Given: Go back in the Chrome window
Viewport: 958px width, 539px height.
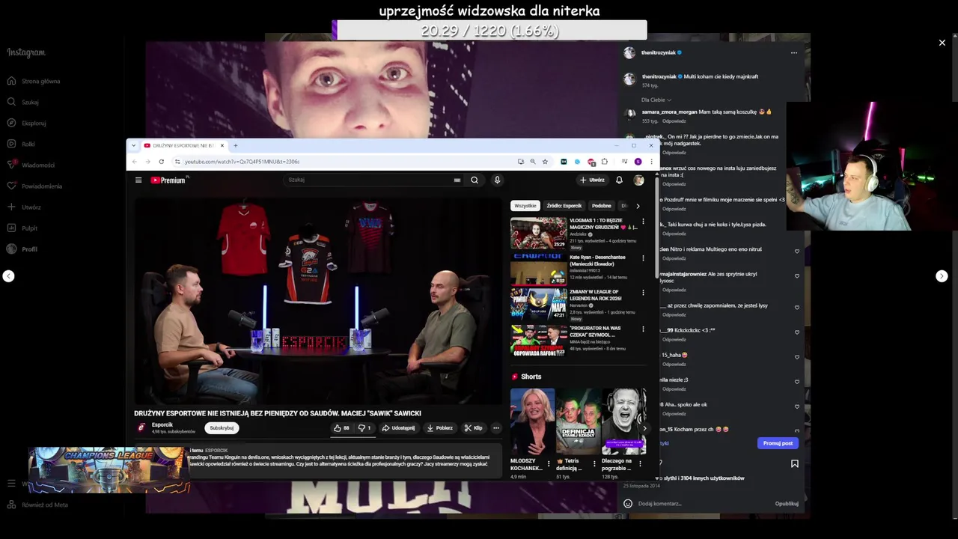Looking at the screenshot, I should pos(135,162).
